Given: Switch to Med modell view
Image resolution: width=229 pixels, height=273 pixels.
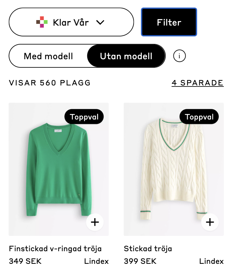Looking at the screenshot, I should click(x=48, y=56).
